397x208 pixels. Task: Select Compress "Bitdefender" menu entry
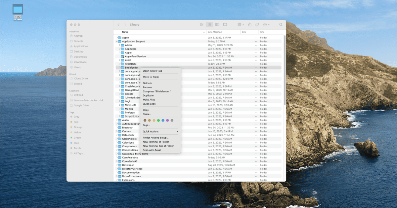coord(157,91)
